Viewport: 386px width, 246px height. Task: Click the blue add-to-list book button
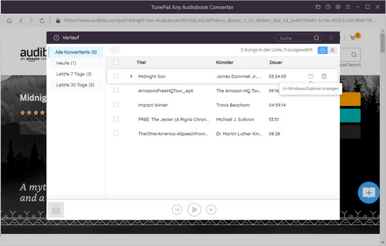coord(368,192)
